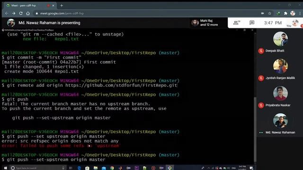Switch to the Meet browser tab
Viewport: 303px width, 170px height.
tap(29, 6)
